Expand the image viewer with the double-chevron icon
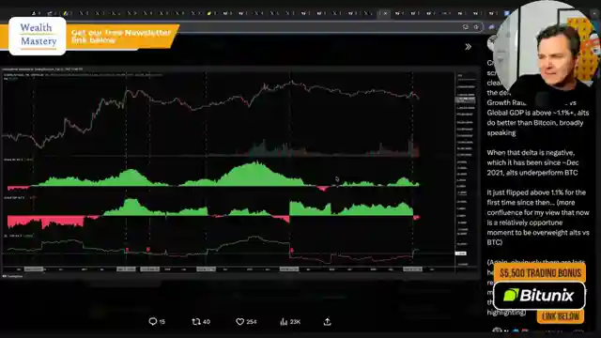The width and height of the screenshot is (601, 338). [x=468, y=47]
